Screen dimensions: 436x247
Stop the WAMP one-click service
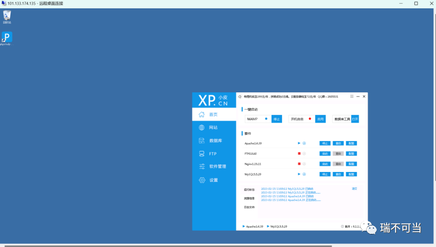click(277, 119)
